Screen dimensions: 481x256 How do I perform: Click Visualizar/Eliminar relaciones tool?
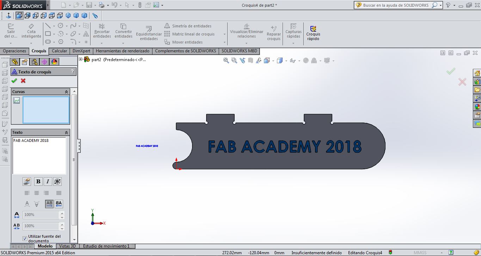(x=247, y=31)
